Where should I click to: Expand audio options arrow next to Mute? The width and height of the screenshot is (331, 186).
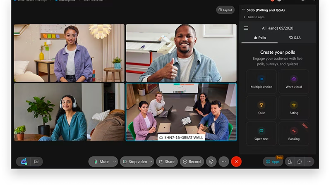pyautogui.click(x=115, y=162)
